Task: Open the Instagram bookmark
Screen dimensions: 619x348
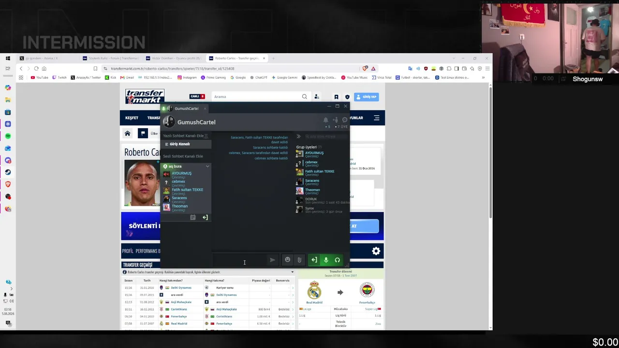Action: (x=187, y=77)
